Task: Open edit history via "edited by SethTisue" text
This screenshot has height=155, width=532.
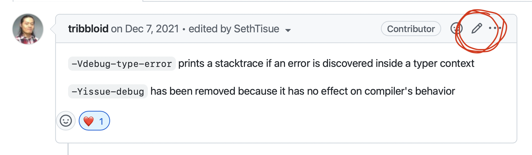Action: 234,29
